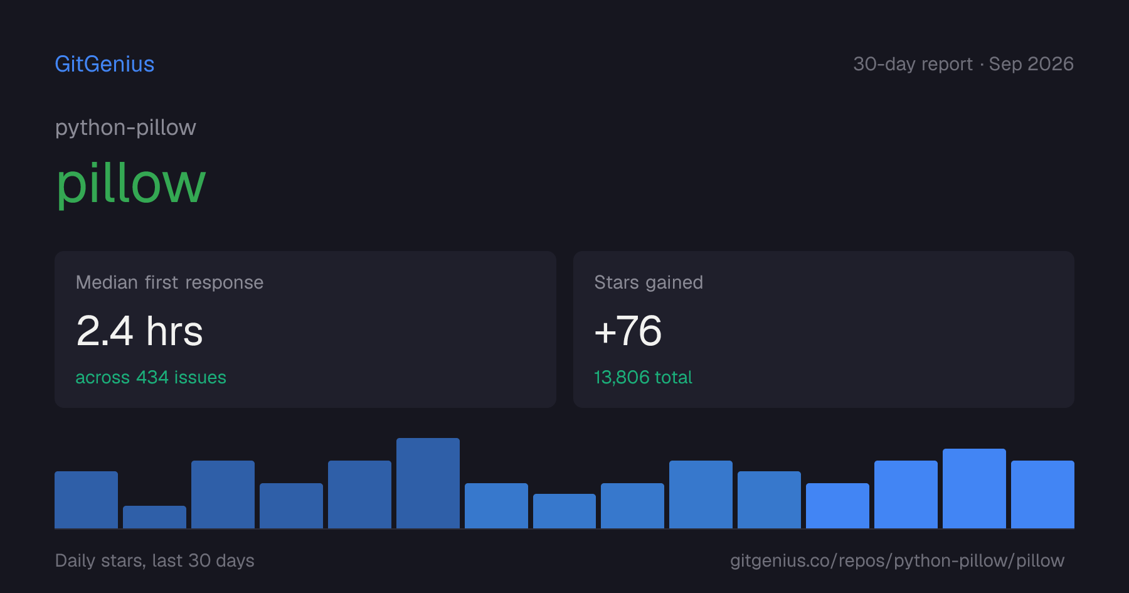Viewport: 1129px width, 593px height.
Task: Click the python-pillow organization name
Action: point(125,127)
